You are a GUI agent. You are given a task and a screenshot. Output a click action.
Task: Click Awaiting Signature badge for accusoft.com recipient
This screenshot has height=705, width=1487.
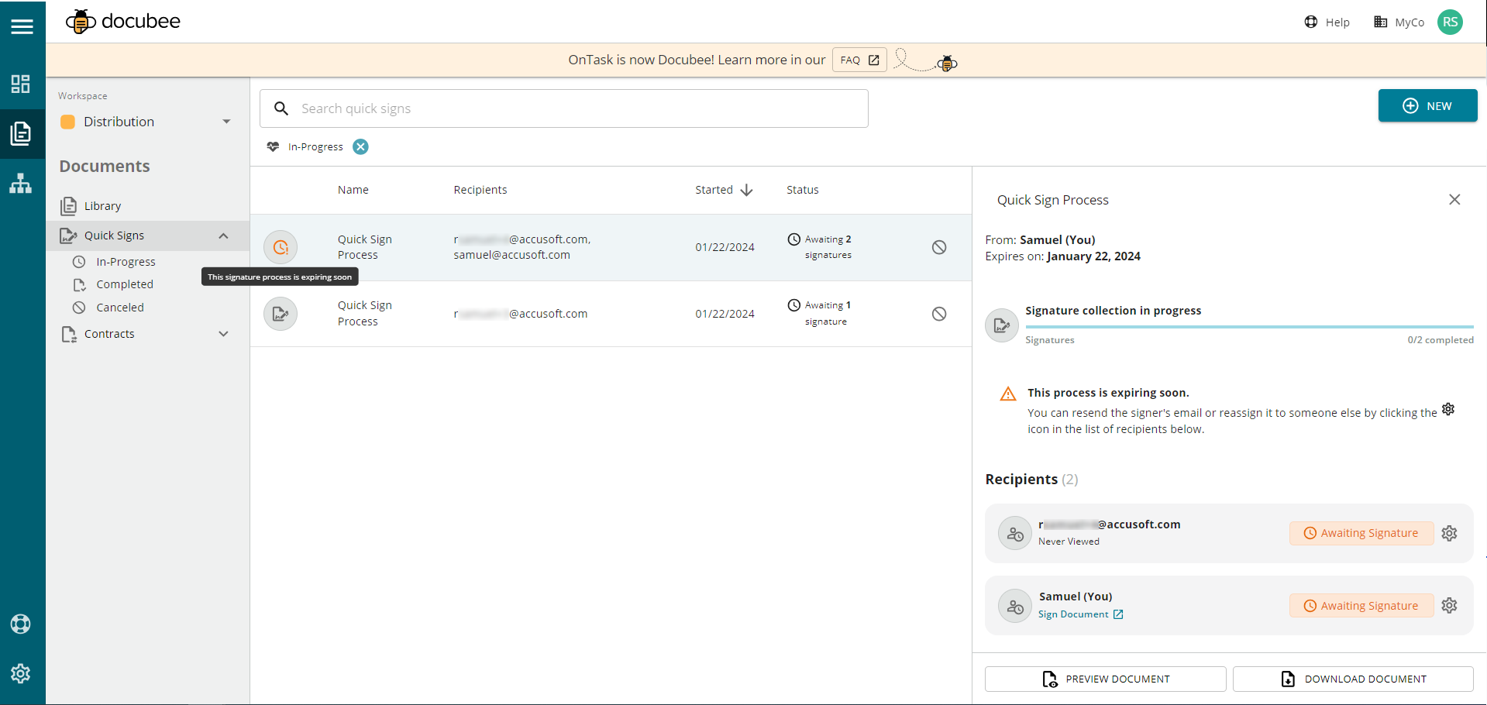click(x=1361, y=533)
